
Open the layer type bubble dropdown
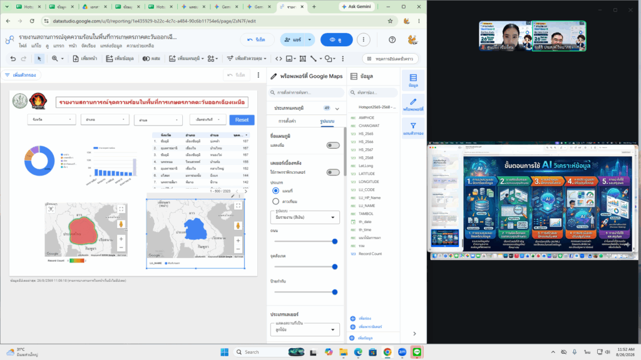point(305,329)
